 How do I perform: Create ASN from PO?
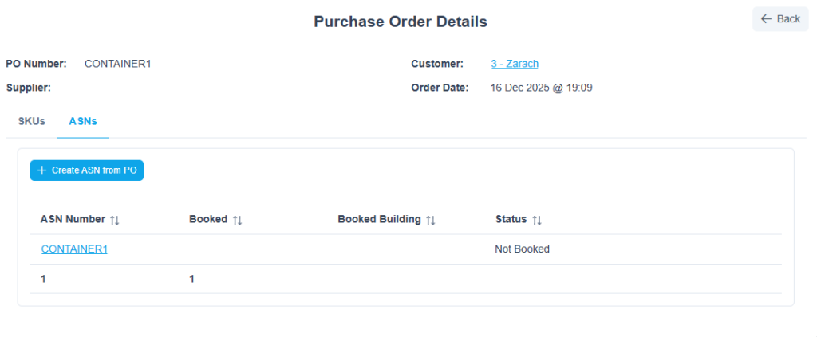coord(86,170)
